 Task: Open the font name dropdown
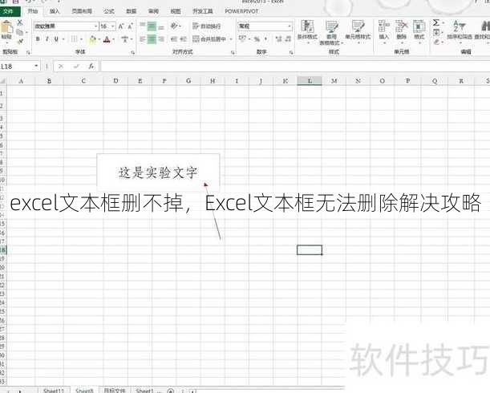(95, 26)
